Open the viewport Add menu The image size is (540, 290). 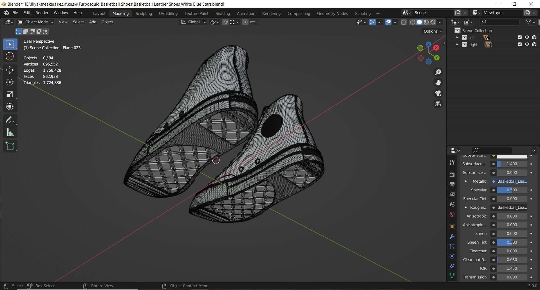(x=93, y=22)
